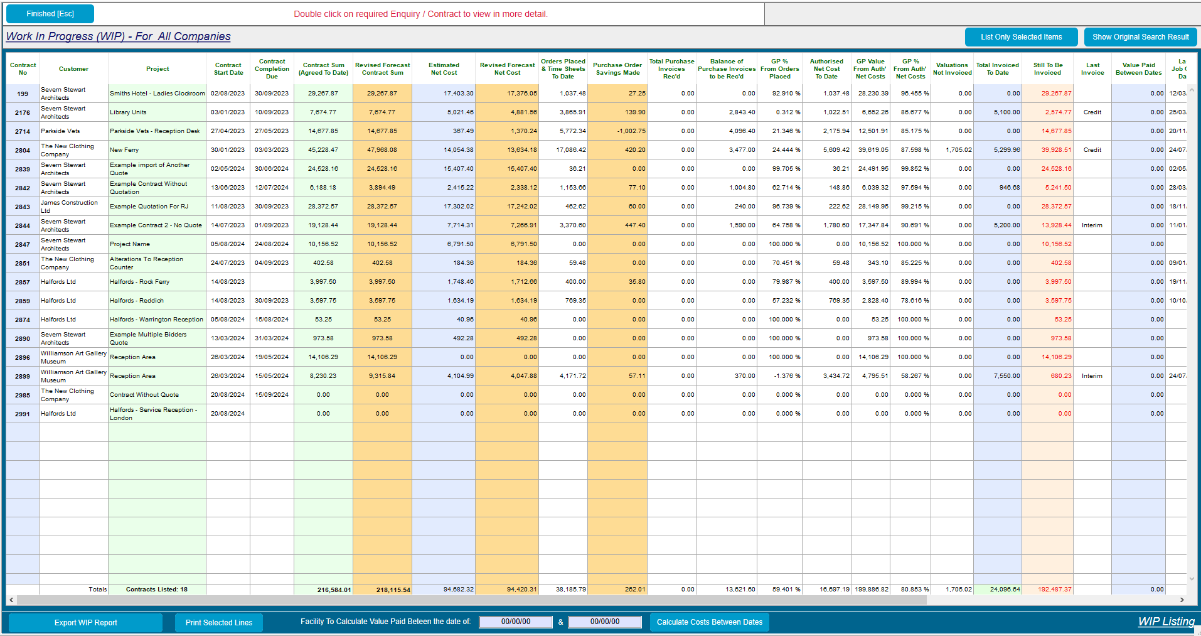Click the Work In Progress (WIP) heading
1201x636 pixels.
point(119,36)
